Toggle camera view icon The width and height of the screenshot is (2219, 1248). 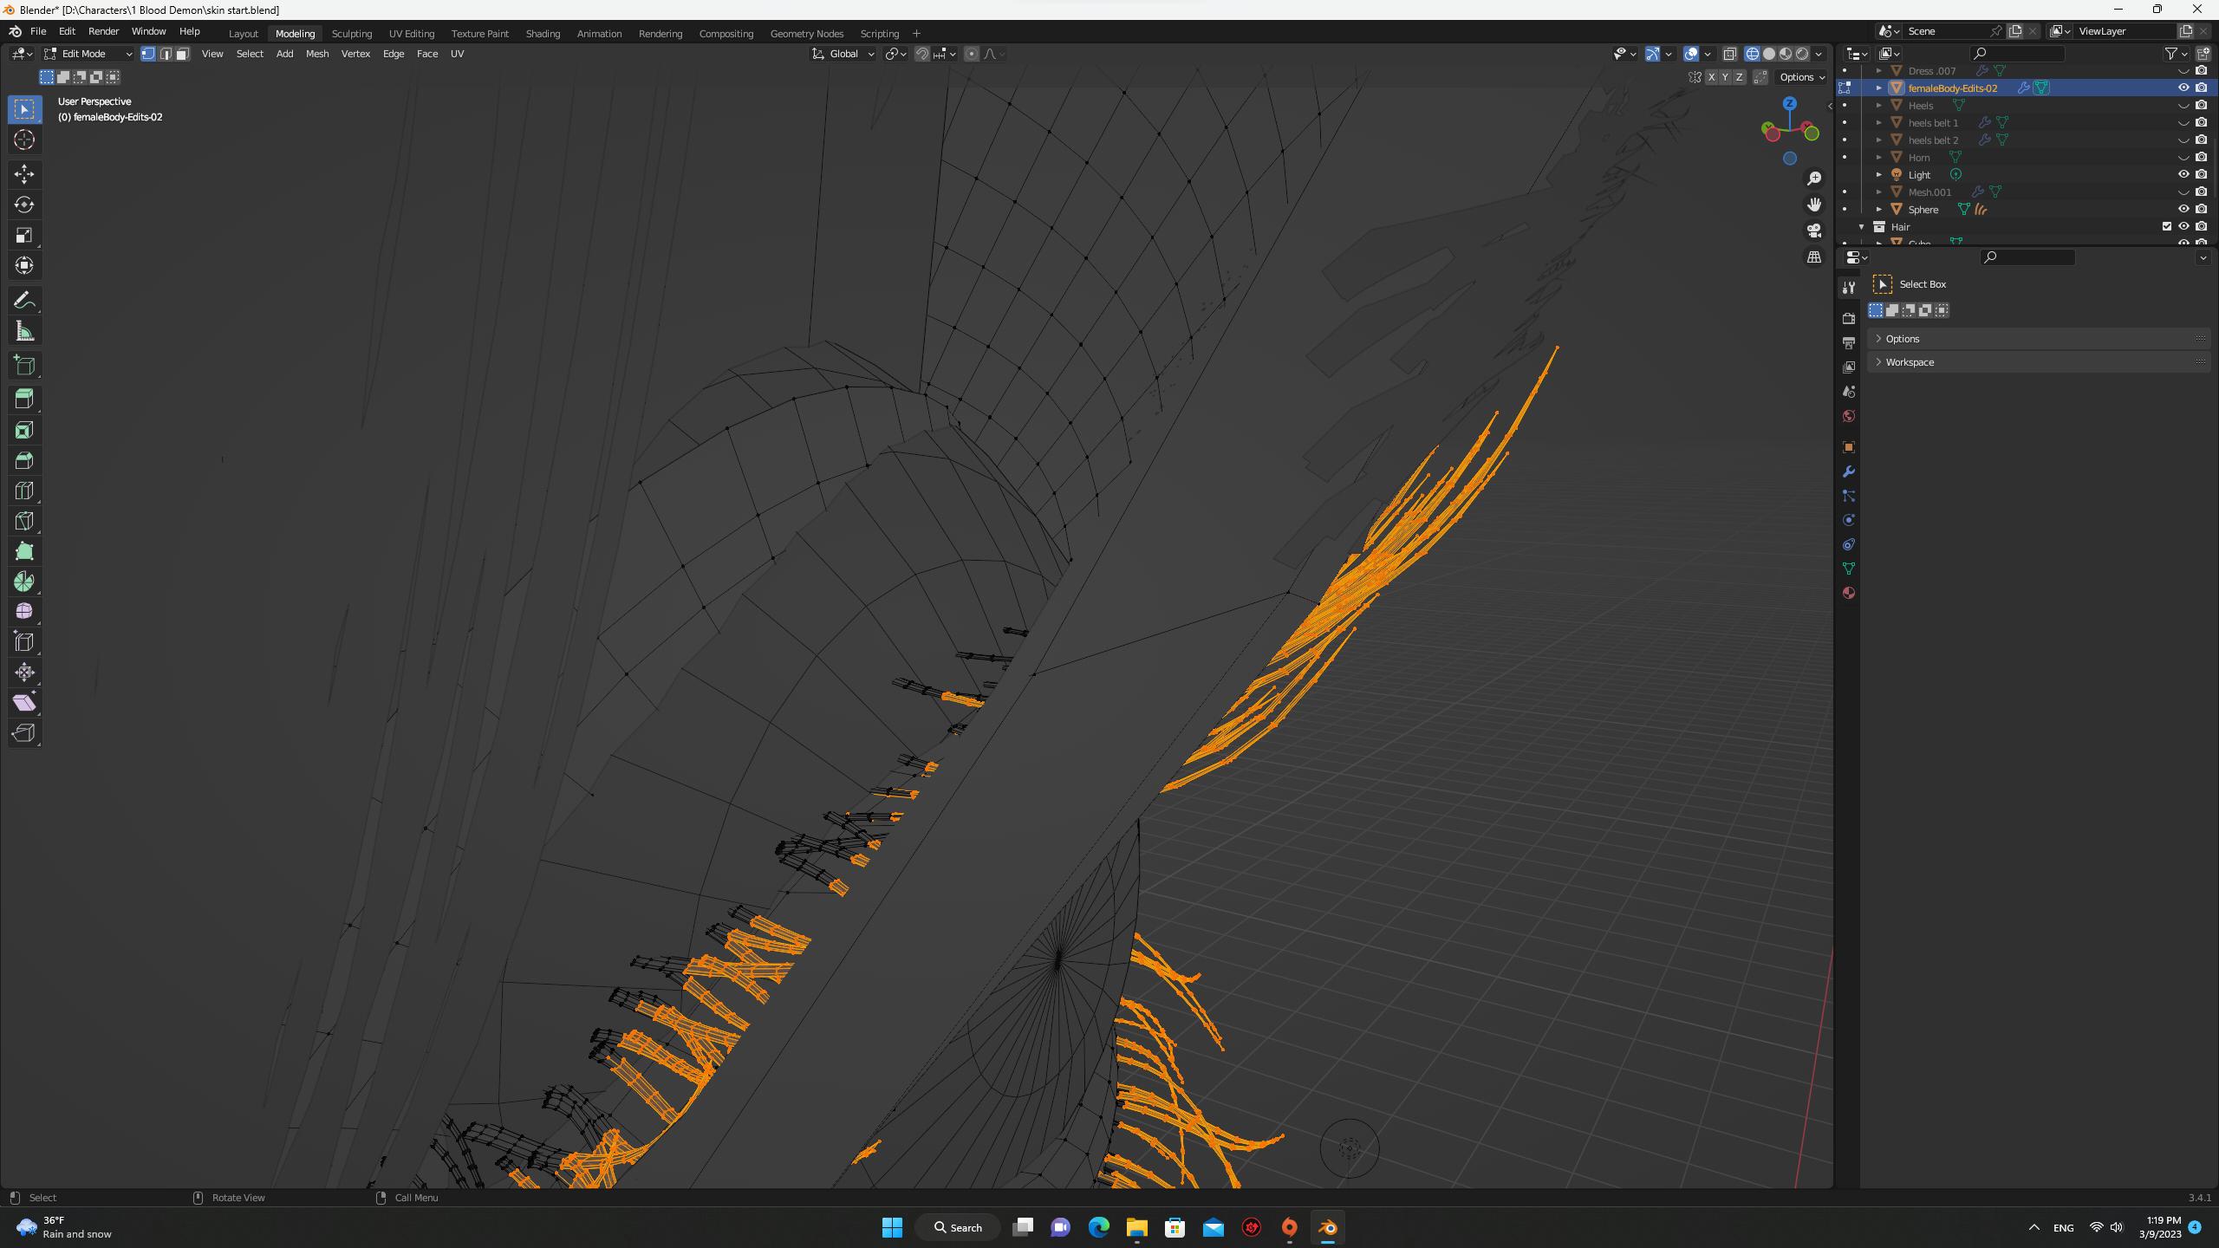point(1814,231)
